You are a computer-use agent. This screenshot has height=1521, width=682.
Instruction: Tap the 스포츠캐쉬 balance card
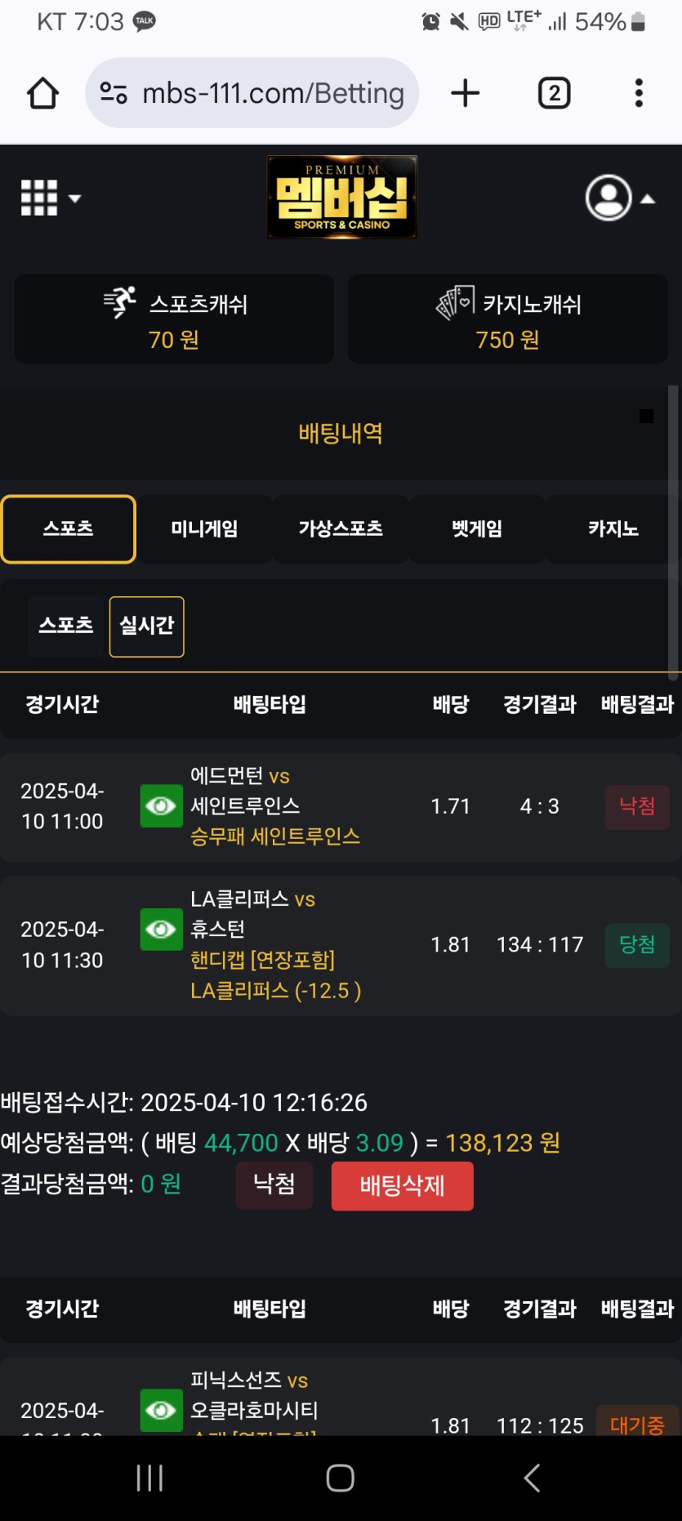[x=174, y=319]
